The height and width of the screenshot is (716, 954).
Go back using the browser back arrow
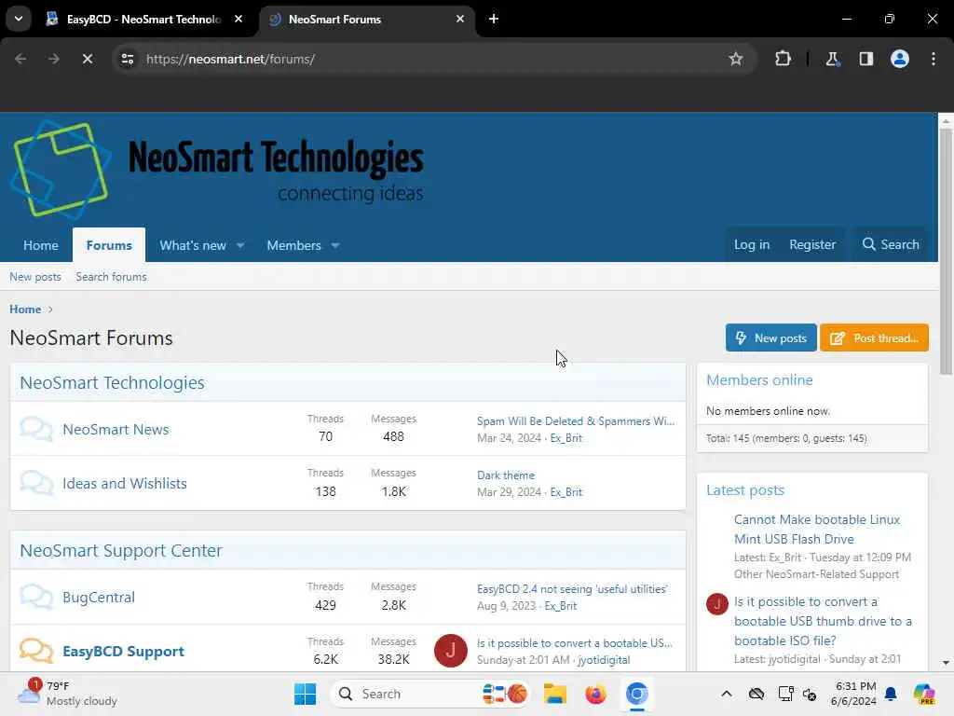(20, 59)
